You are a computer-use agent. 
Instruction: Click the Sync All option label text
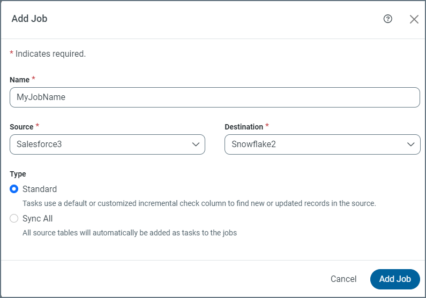[x=38, y=218]
